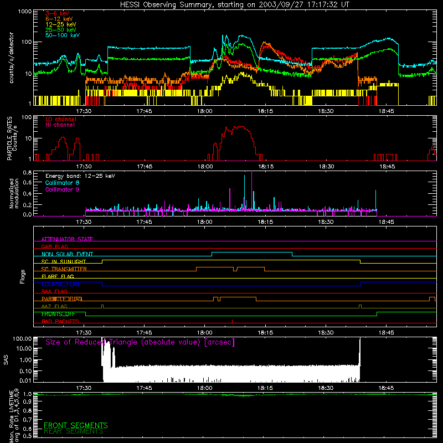Viewport: 443px width, 443px height.
Task: Click the NON SOLAR EVENT flag label
Action: [67, 254]
